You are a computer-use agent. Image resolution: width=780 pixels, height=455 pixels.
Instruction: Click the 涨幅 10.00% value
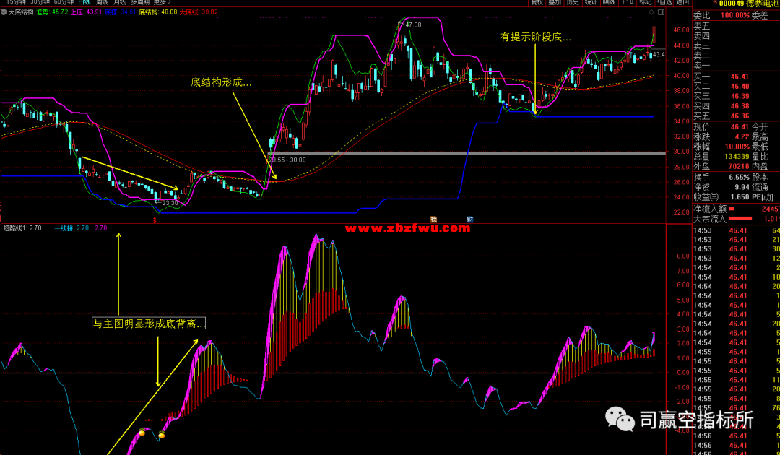tap(736, 147)
